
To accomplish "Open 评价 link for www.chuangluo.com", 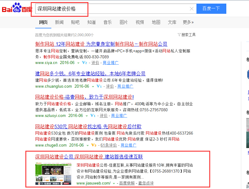I will pos(110,86).
